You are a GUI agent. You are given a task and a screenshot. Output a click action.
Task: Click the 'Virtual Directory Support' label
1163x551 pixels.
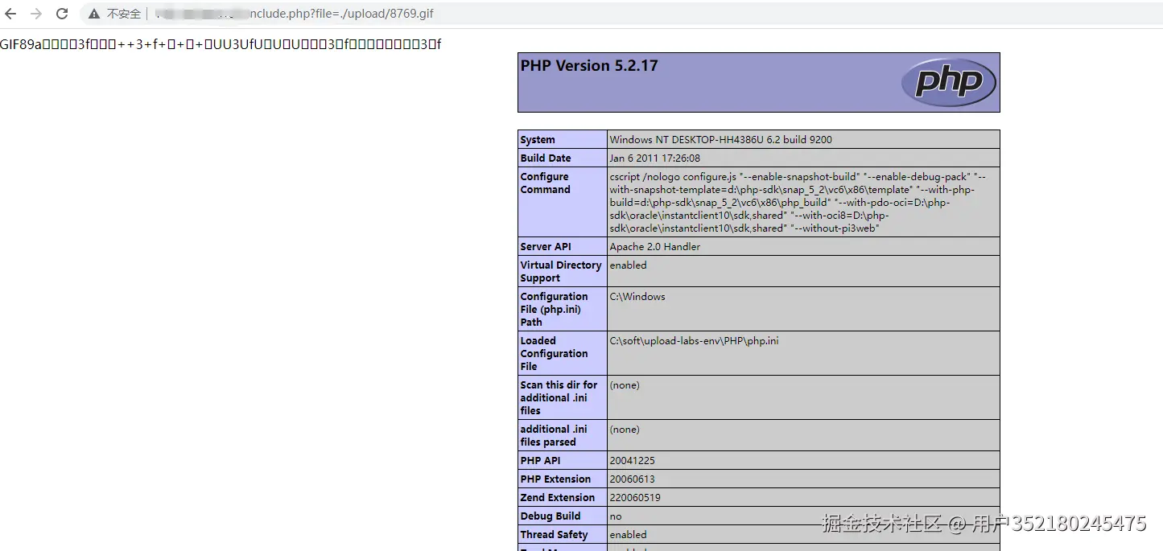pyautogui.click(x=561, y=272)
